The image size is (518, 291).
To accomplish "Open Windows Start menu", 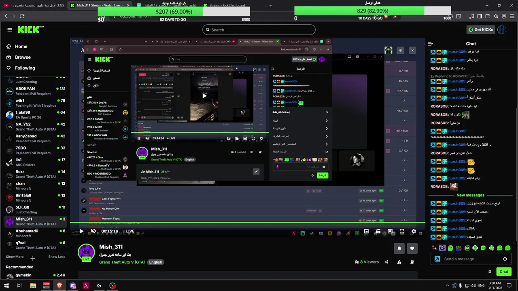I will (6, 286).
